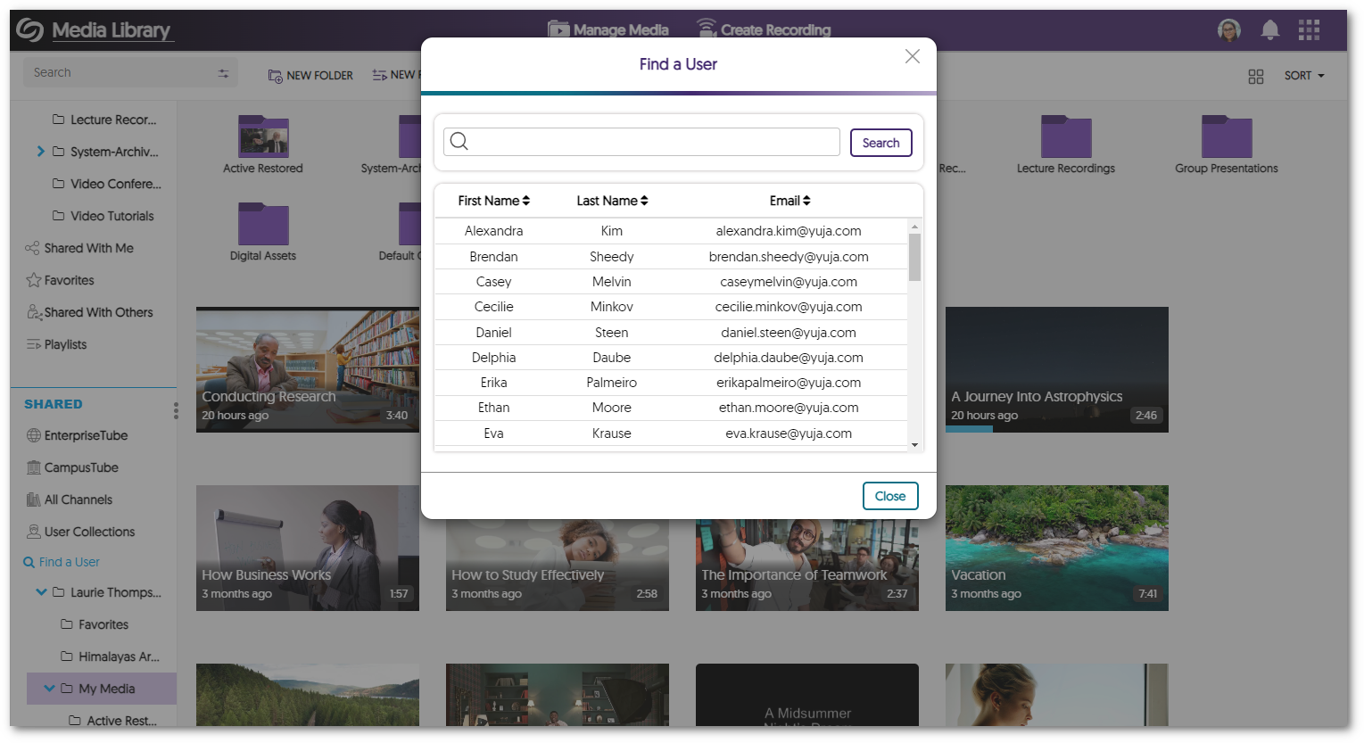Open the SORT dropdown

(1303, 76)
